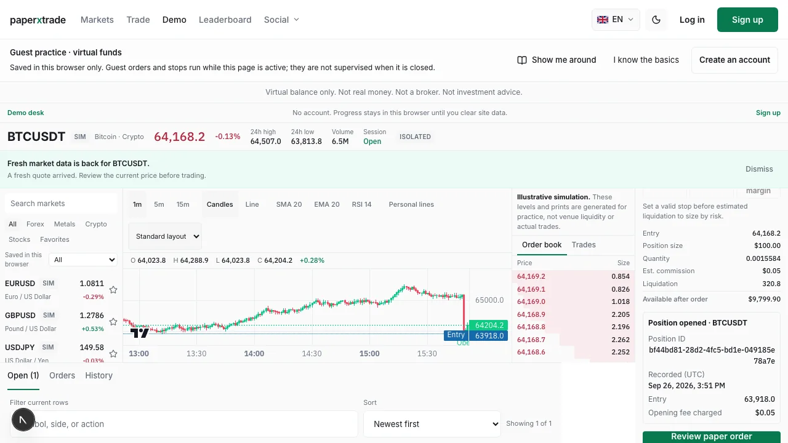Filter markets by Crypto
This screenshot has height=443, width=788.
tap(96, 224)
